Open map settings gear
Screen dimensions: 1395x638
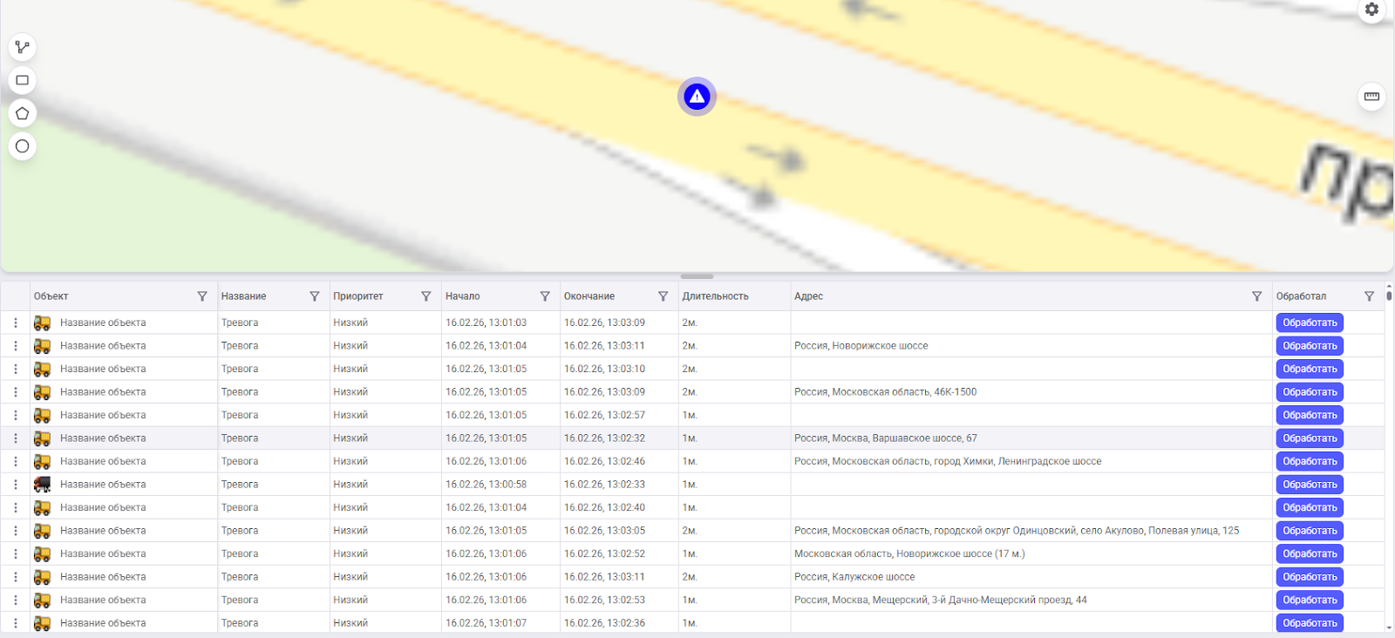pyautogui.click(x=1371, y=10)
